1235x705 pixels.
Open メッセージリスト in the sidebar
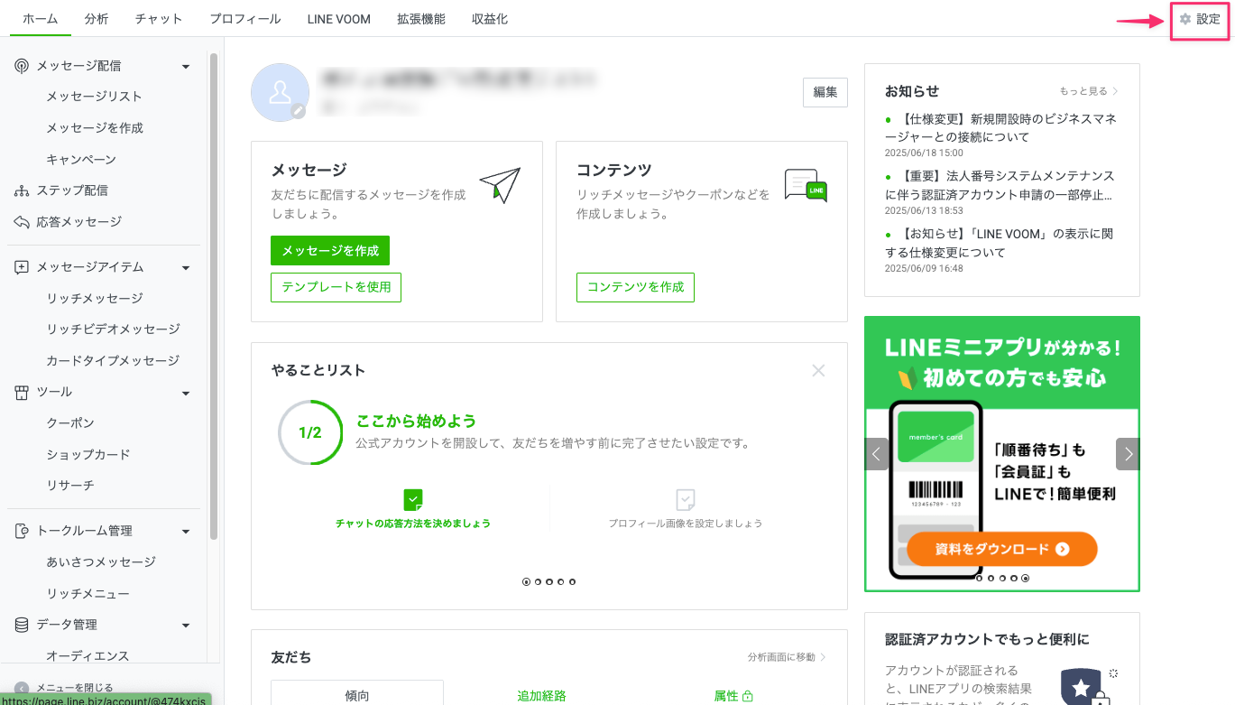[x=95, y=97]
